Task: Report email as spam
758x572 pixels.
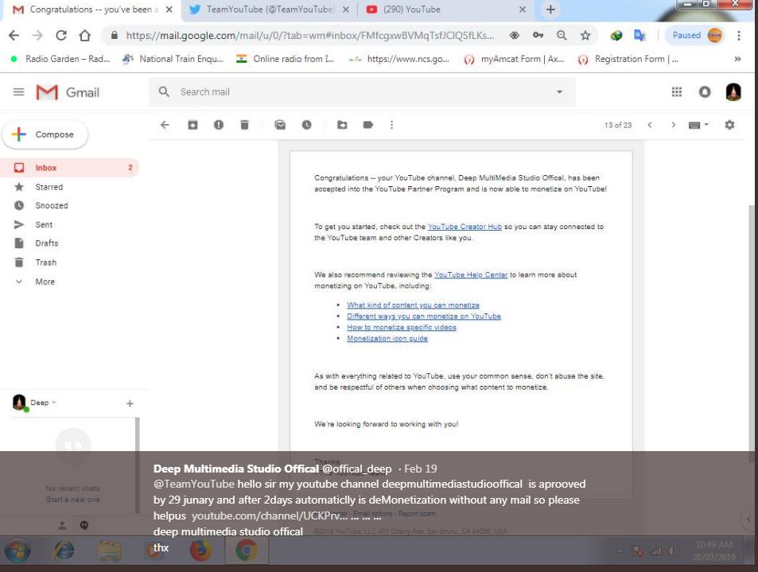Action: 219,125
